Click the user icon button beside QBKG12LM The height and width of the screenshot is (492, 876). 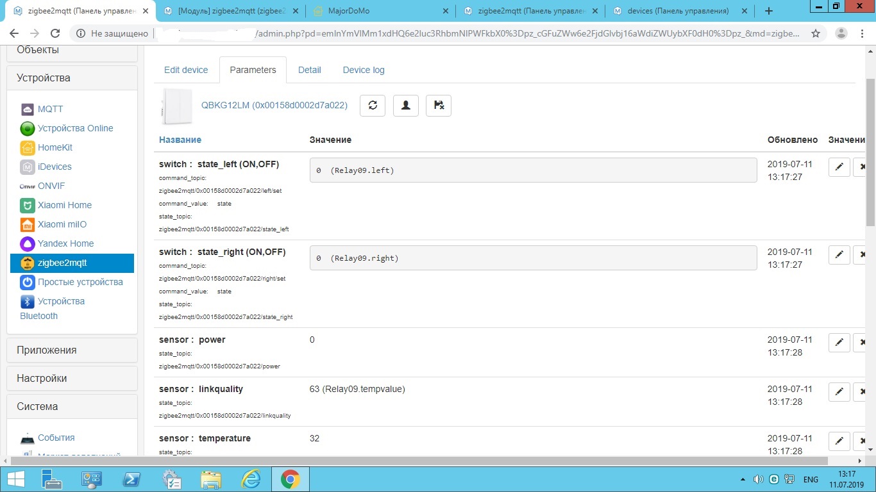[405, 105]
